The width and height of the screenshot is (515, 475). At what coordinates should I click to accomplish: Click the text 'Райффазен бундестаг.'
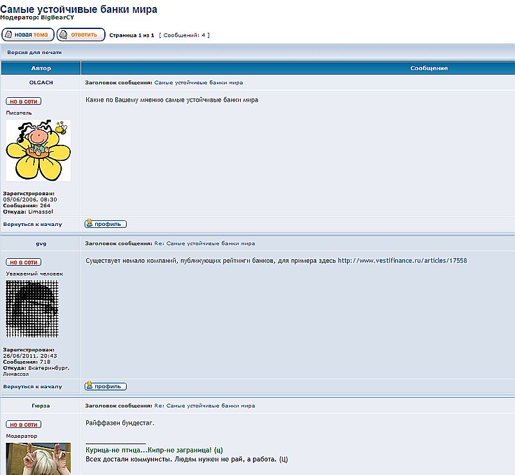click(x=120, y=423)
